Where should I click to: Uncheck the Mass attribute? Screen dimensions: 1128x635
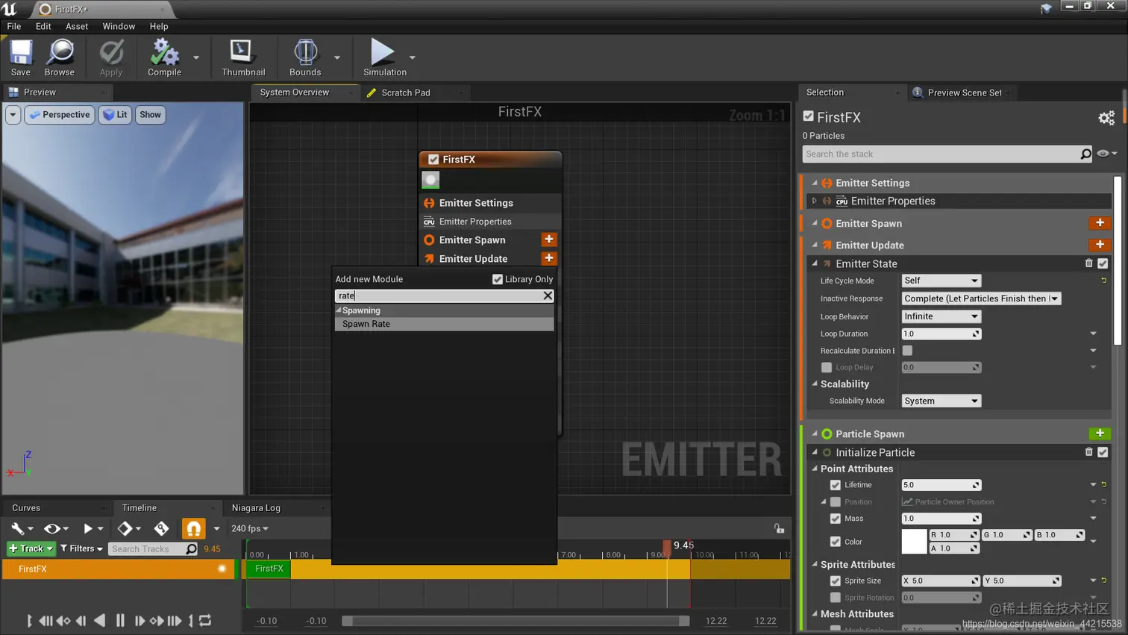click(836, 519)
